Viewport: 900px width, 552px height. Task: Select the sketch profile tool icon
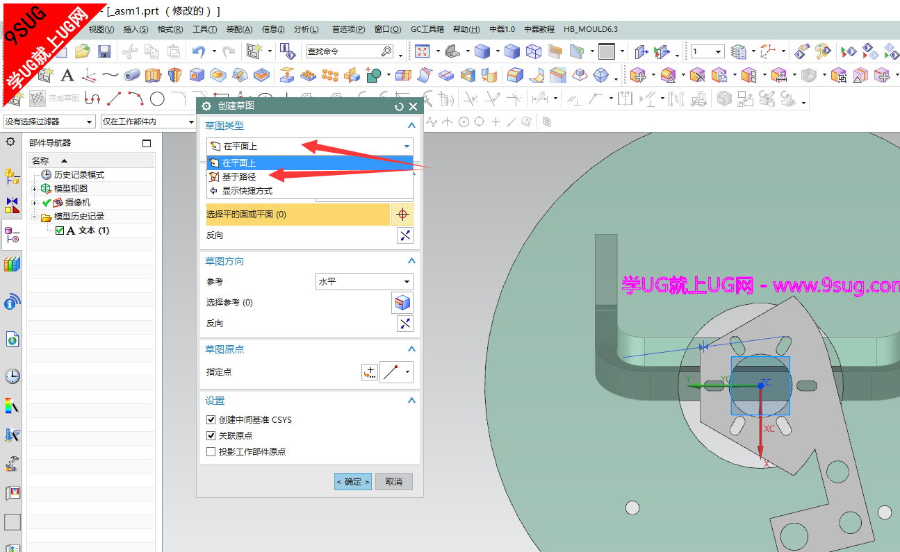pos(92,99)
